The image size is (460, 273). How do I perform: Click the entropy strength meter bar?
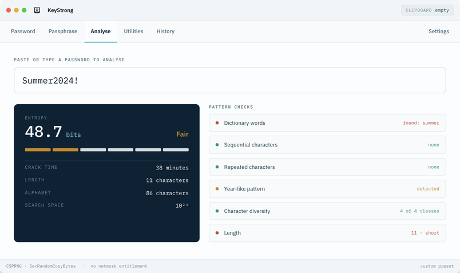coord(107,150)
